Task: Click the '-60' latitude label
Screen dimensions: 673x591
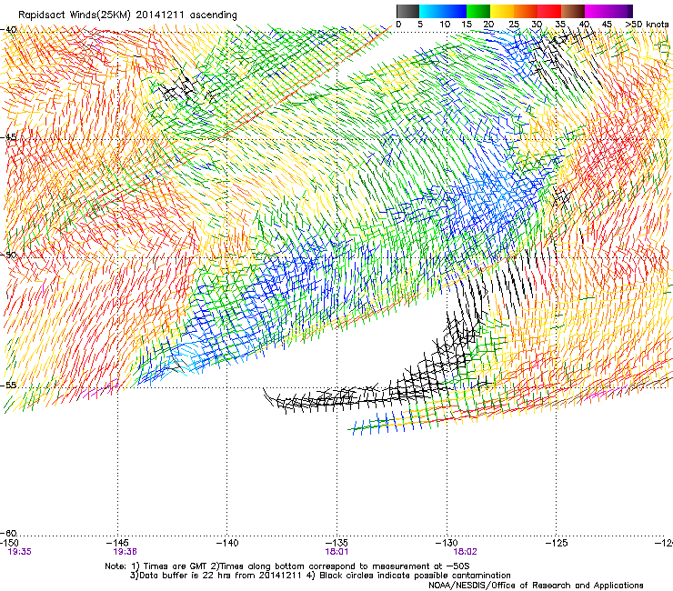Action: [8, 533]
